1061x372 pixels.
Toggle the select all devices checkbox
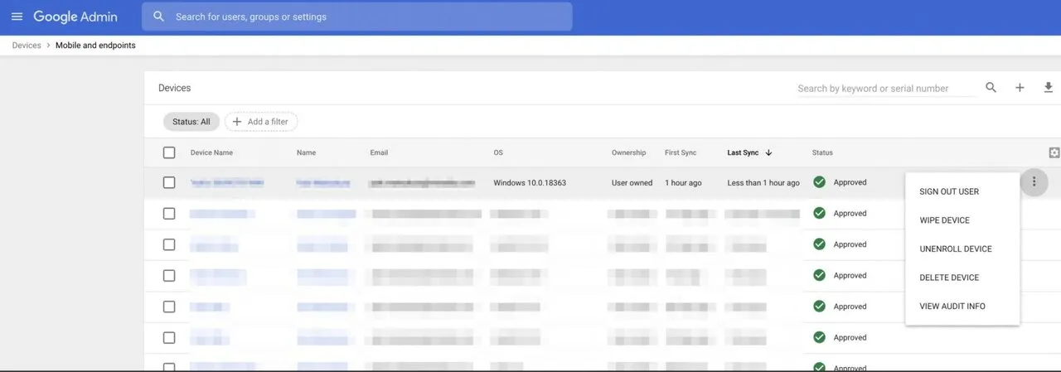pos(169,152)
